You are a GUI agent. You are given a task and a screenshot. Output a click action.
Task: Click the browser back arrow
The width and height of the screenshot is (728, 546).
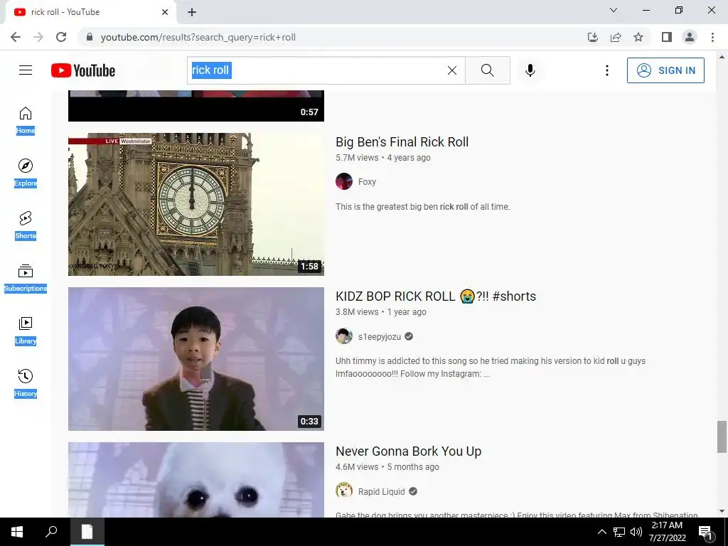tap(16, 37)
